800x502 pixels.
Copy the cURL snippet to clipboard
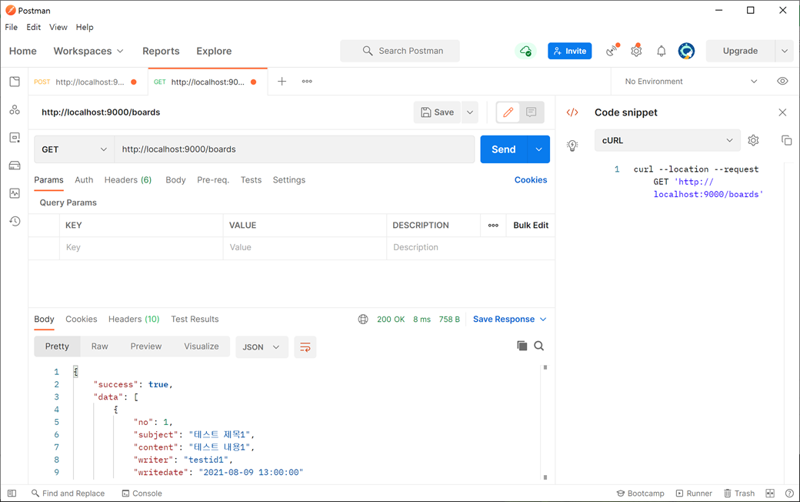[787, 140]
